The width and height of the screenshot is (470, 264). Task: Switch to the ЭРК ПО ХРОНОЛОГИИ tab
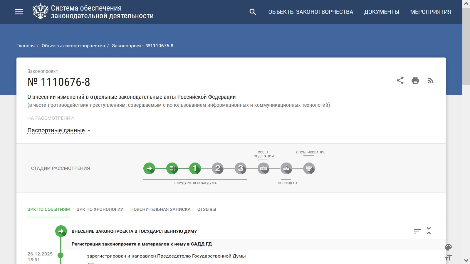(100, 209)
